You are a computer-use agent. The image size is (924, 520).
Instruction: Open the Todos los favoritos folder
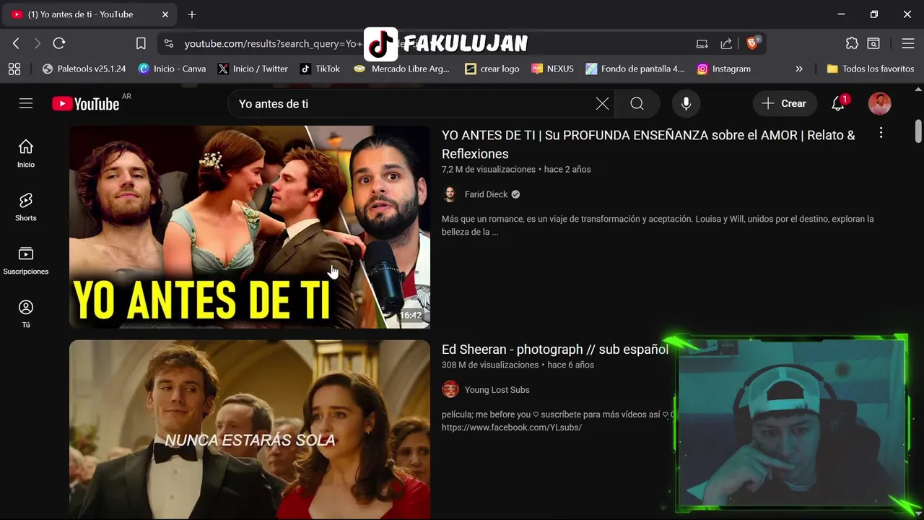tap(871, 69)
